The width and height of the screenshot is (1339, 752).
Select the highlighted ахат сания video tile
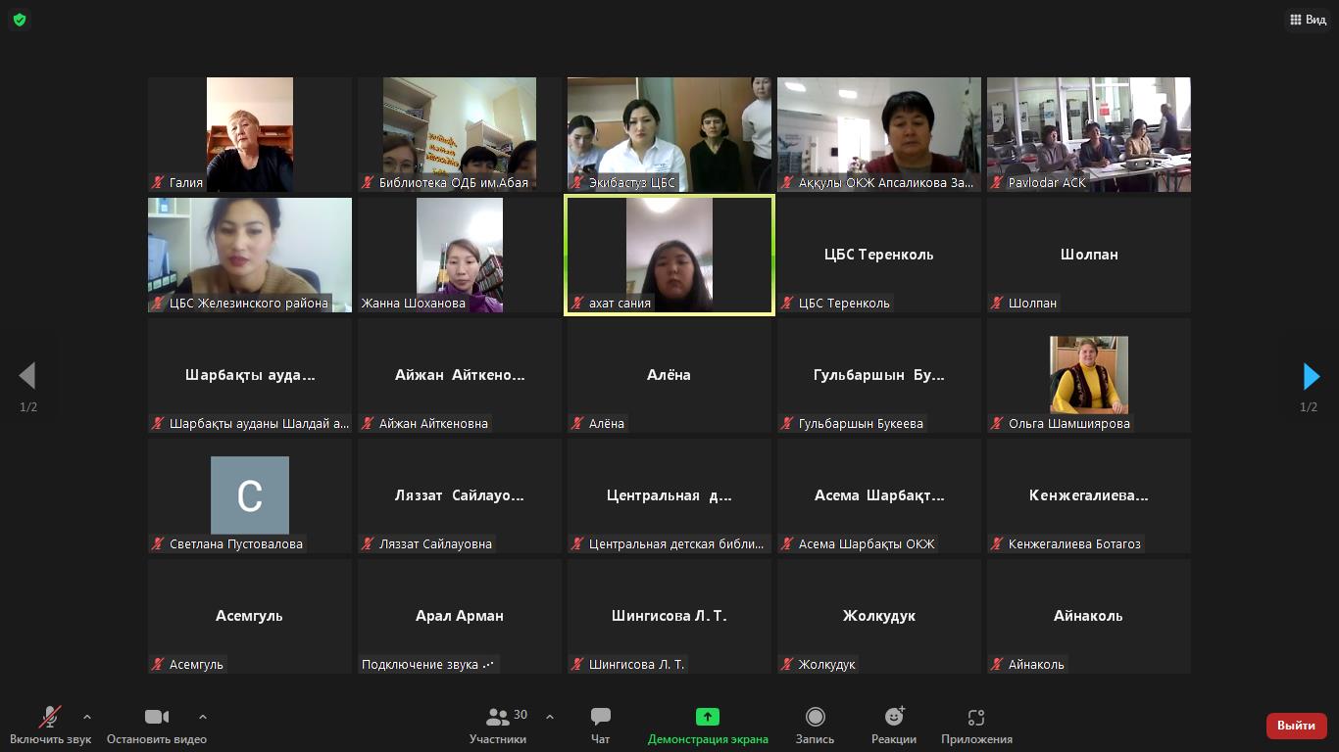coord(669,255)
